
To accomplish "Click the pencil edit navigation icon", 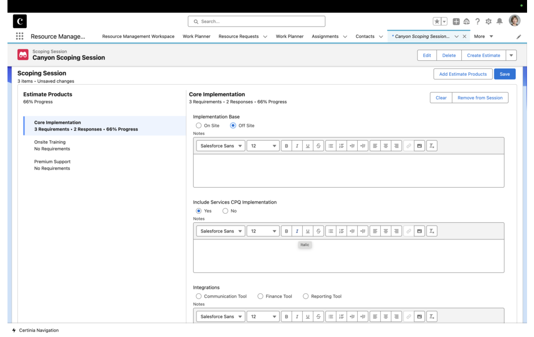I will coord(519,36).
